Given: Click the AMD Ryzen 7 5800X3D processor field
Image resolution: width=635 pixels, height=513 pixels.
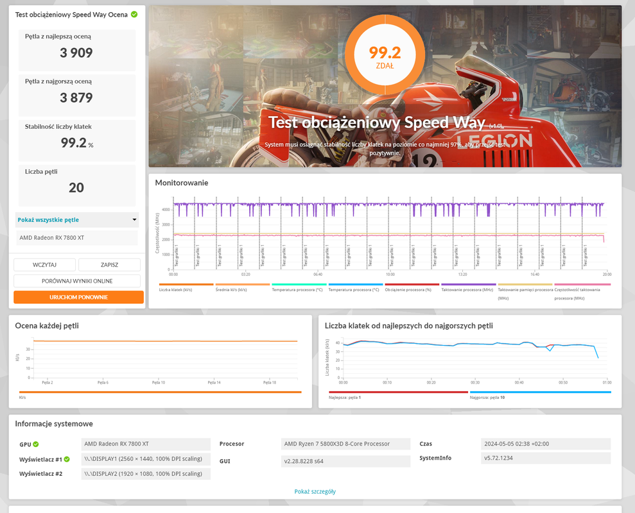Looking at the screenshot, I should coord(345,444).
